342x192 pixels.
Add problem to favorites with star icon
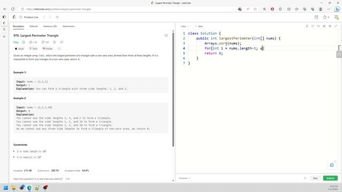tap(55, 42)
